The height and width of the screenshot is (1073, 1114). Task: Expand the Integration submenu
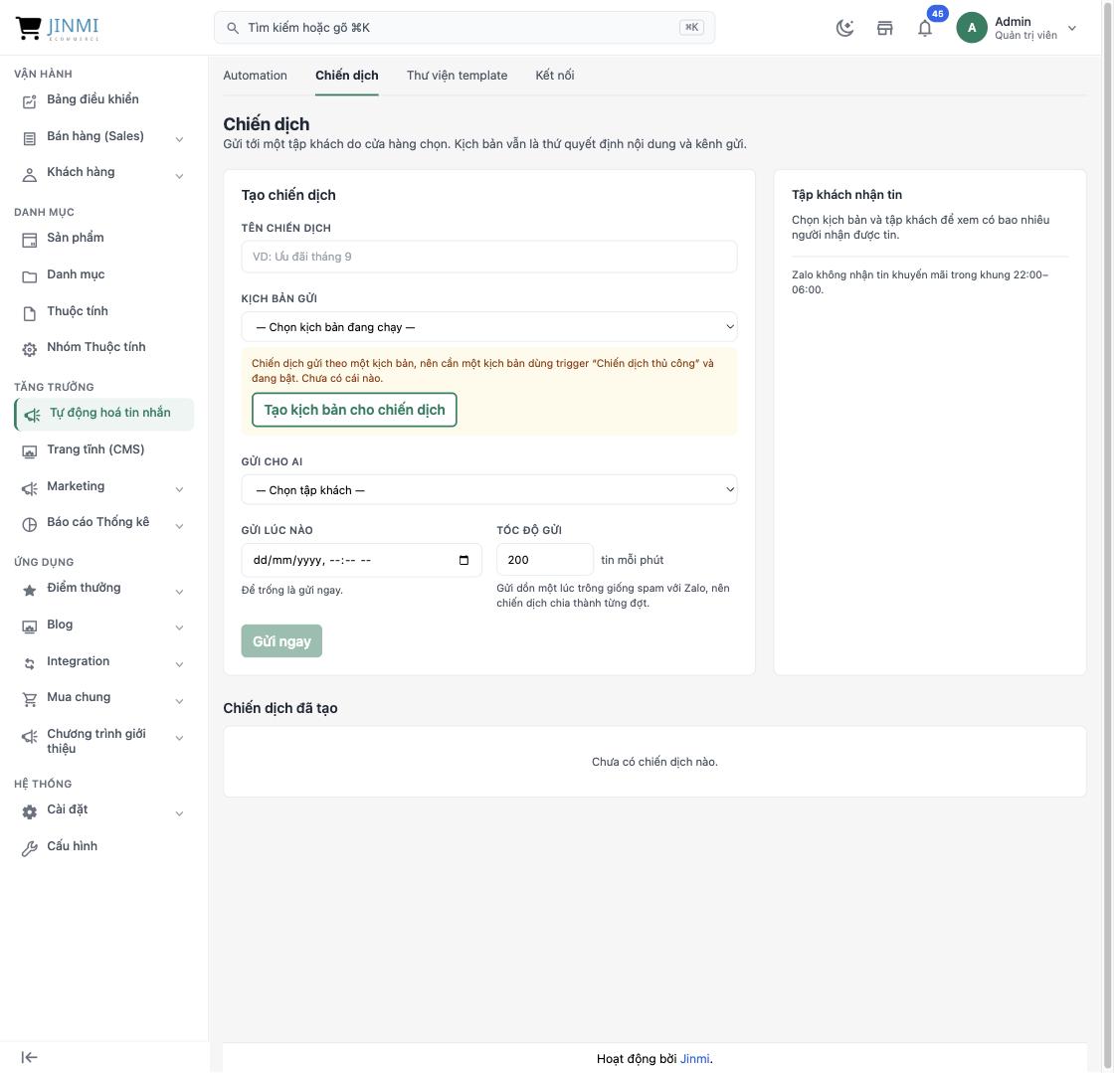coord(179,664)
